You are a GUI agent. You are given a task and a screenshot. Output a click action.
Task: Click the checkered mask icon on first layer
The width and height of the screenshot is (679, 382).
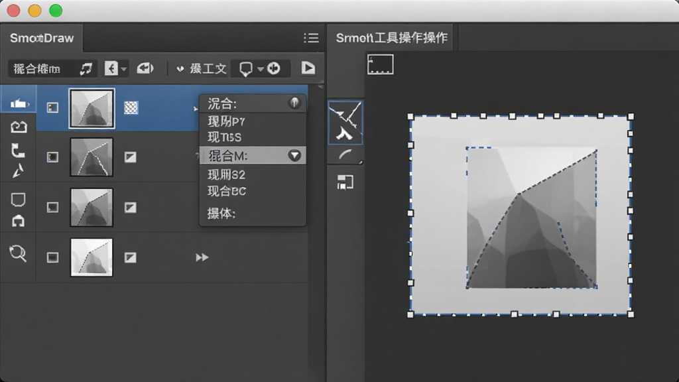click(x=131, y=107)
